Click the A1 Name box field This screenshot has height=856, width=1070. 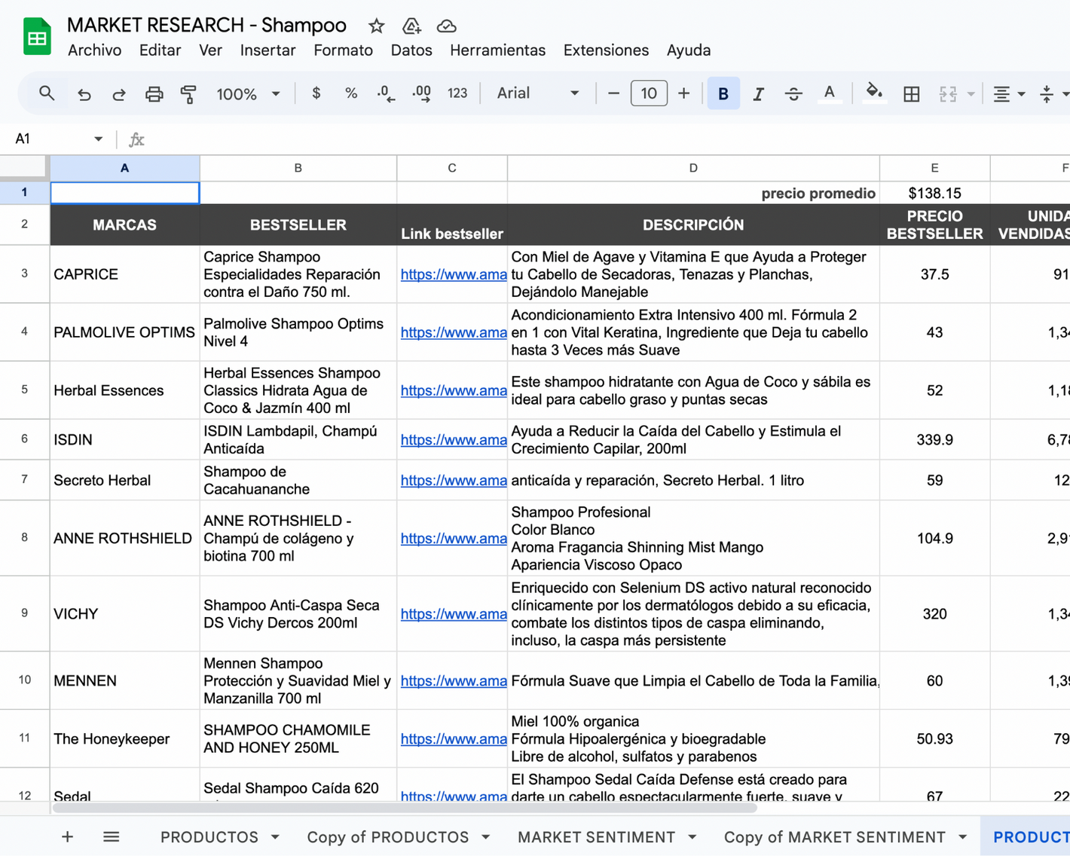(x=50, y=139)
